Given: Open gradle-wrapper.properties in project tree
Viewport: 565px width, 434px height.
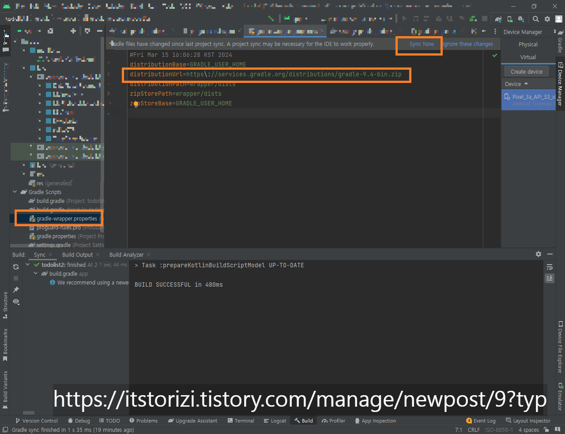Looking at the screenshot, I should [x=67, y=219].
